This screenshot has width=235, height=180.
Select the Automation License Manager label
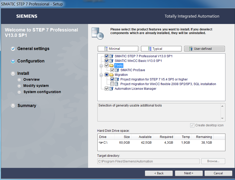point(135,89)
